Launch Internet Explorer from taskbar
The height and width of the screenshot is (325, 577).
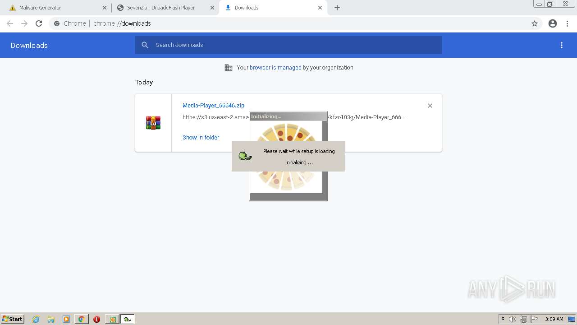pos(36,319)
